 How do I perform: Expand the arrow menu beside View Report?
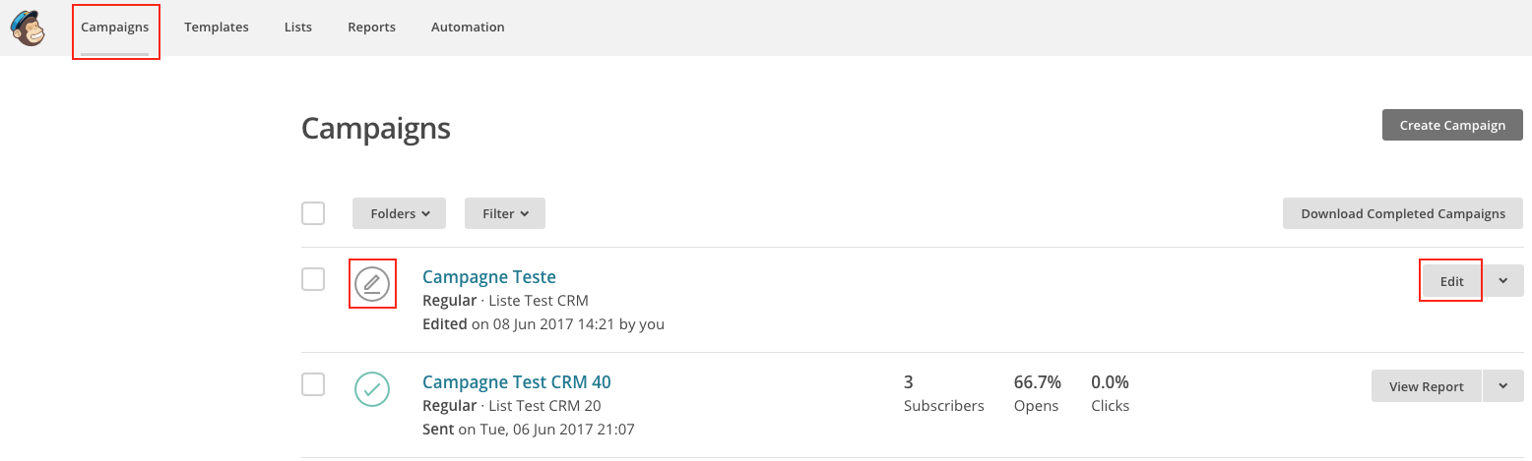pos(1503,386)
